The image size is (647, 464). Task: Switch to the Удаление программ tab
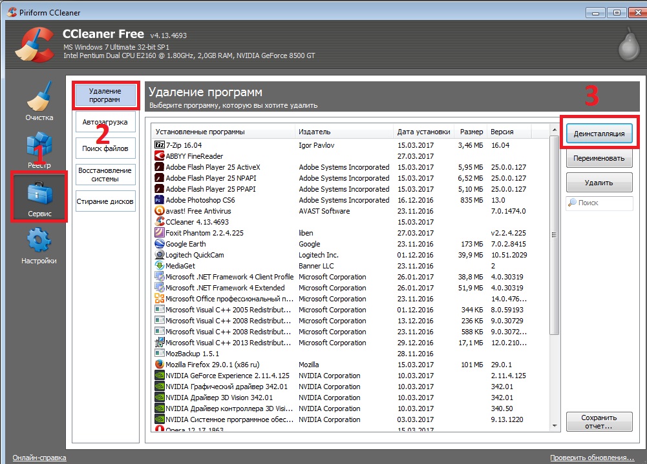(x=105, y=96)
